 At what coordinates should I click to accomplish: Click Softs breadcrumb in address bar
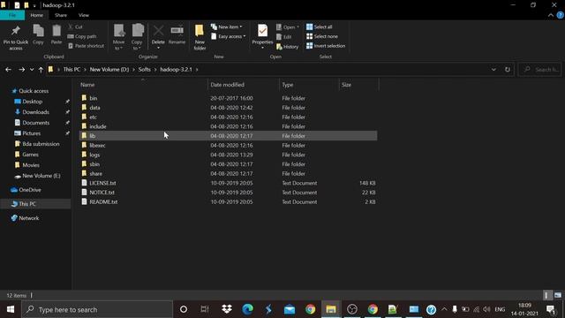pos(144,70)
